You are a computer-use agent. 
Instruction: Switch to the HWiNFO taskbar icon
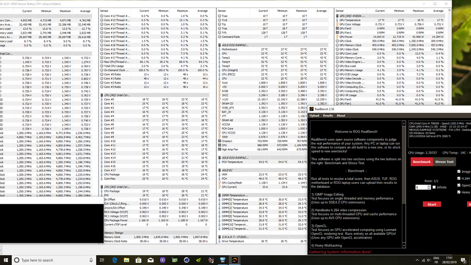223,260
